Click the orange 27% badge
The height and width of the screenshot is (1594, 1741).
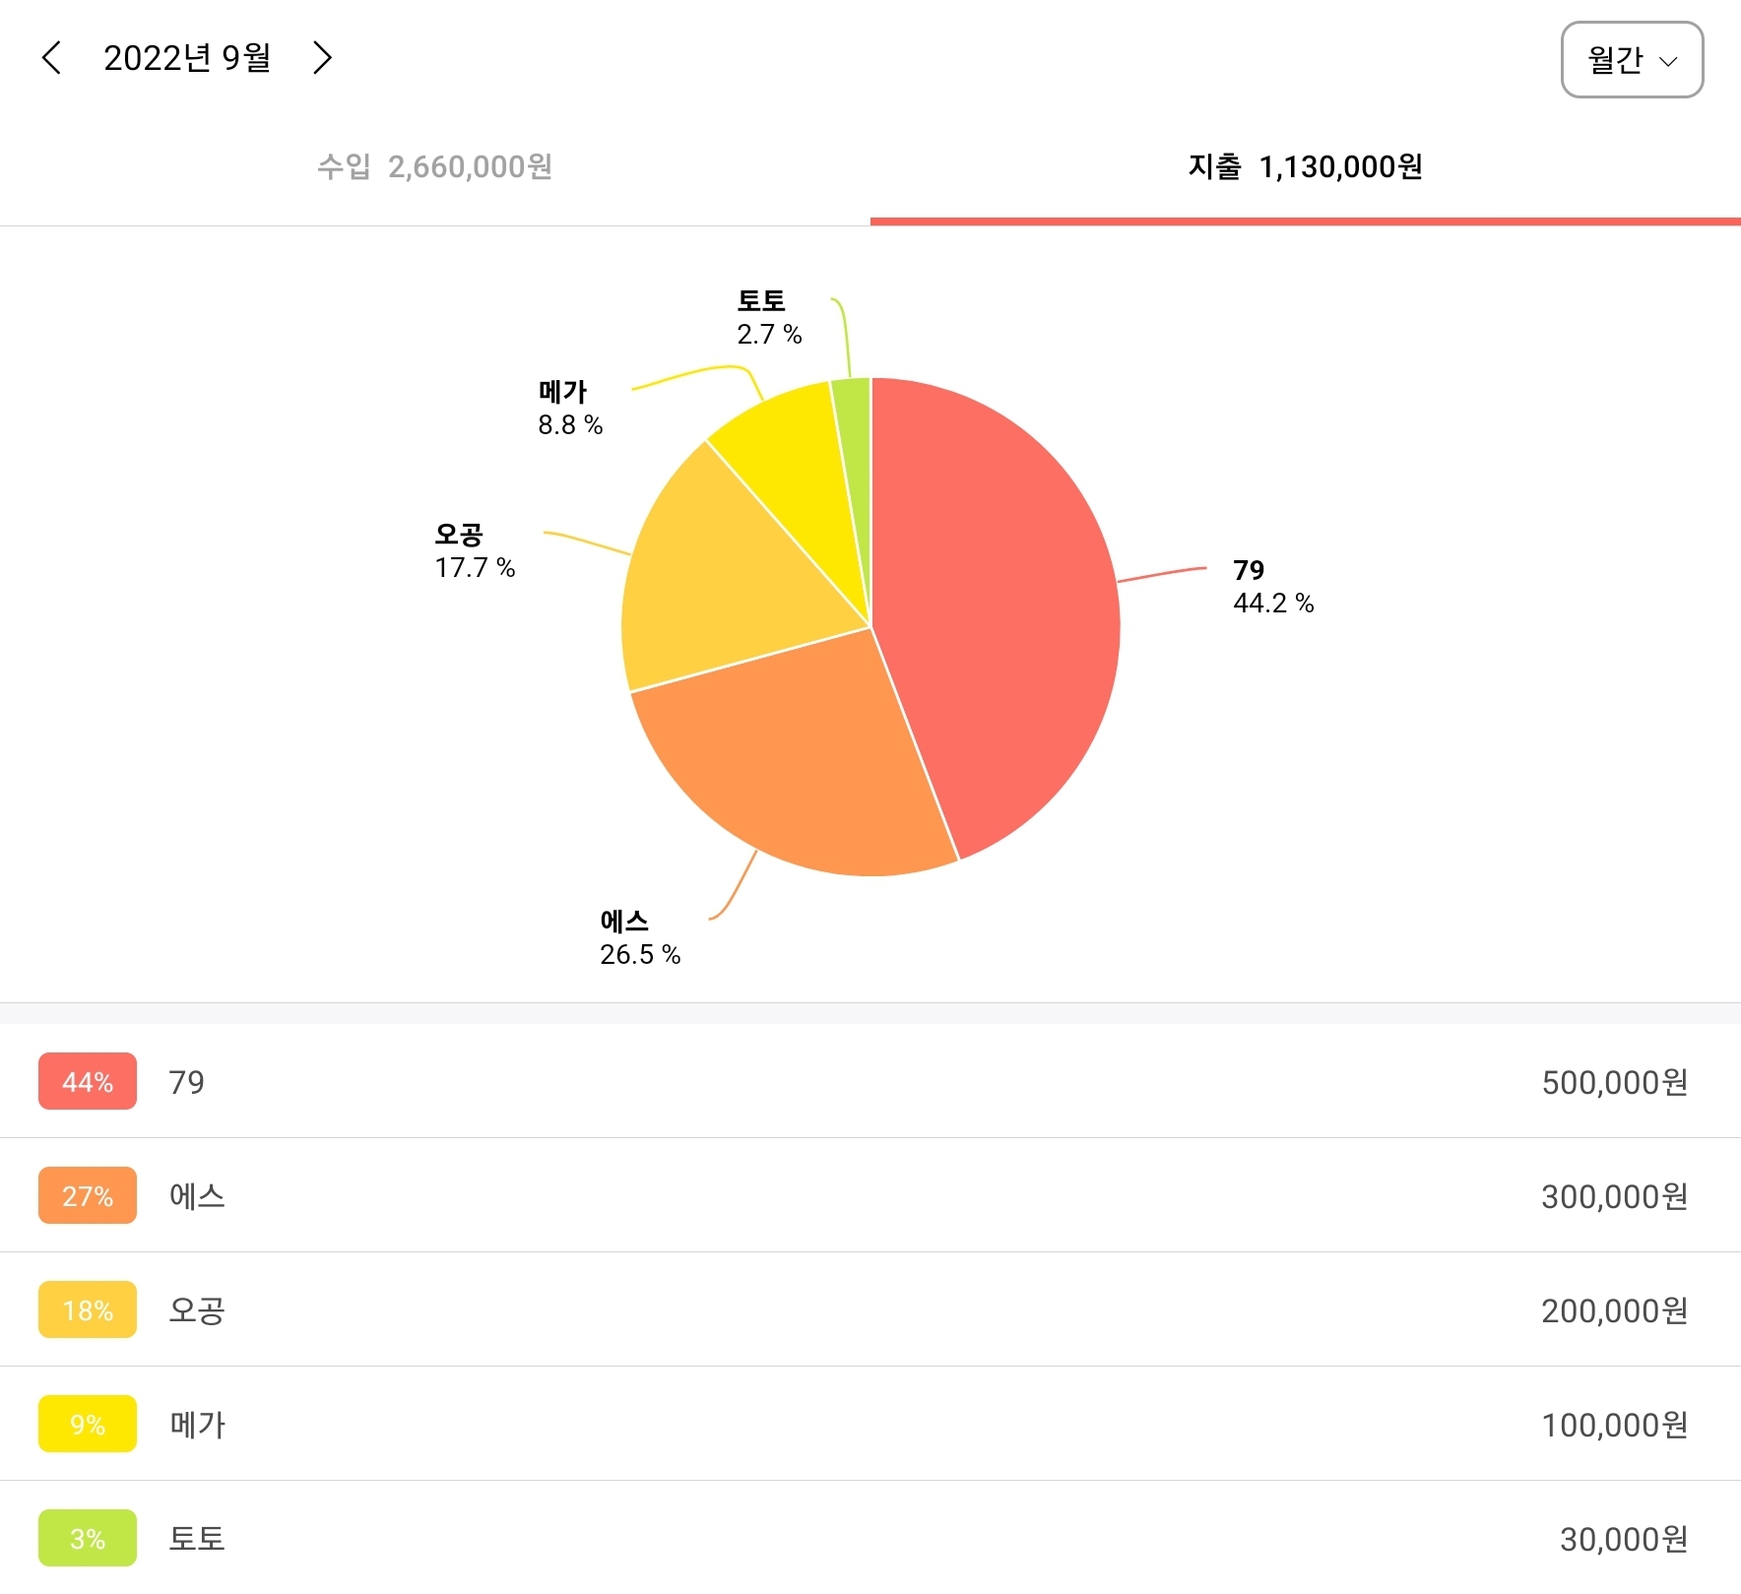pos(88,1195)
